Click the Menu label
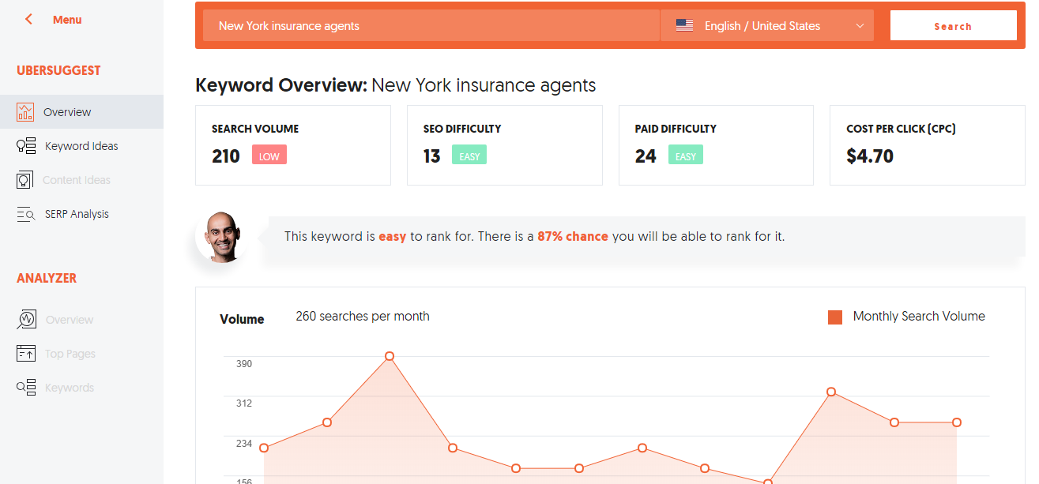Viewport: 1039px width, 484px height. click(x=67, y=20)
